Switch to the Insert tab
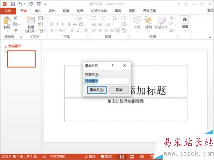Image resolution: width=214 pixels, height=160 pixels. click(38, 11)
